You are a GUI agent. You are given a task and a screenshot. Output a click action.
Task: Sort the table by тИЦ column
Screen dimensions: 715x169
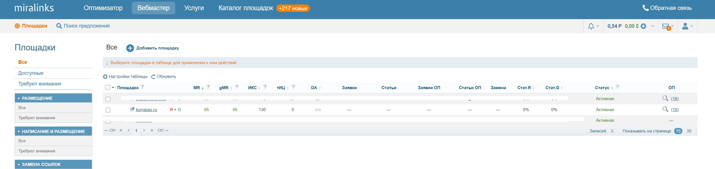[283, 88]
